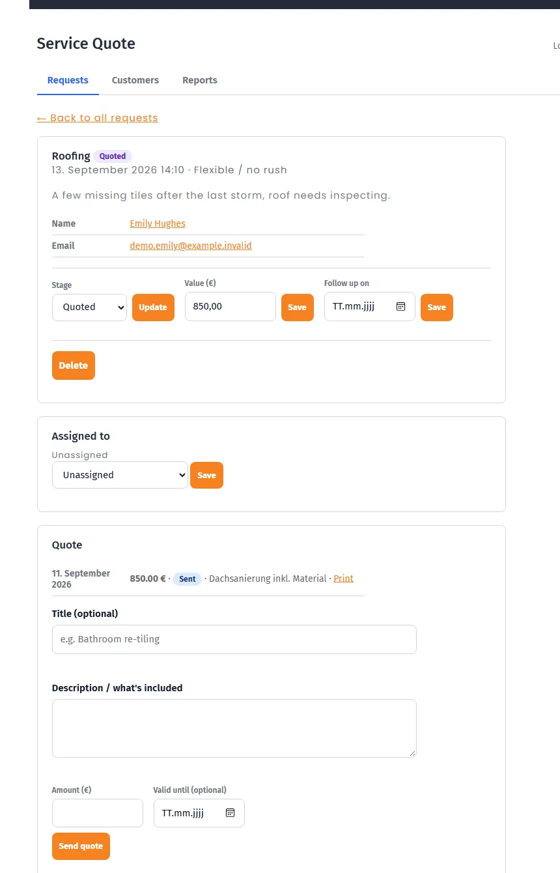The width and height of the screenshot is (560, 873).
Task: Switch to the Customers tab
Action: 135,80
